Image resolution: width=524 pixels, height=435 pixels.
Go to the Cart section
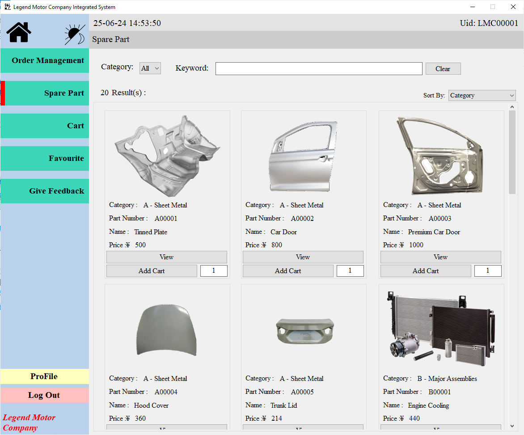(45, 126)
